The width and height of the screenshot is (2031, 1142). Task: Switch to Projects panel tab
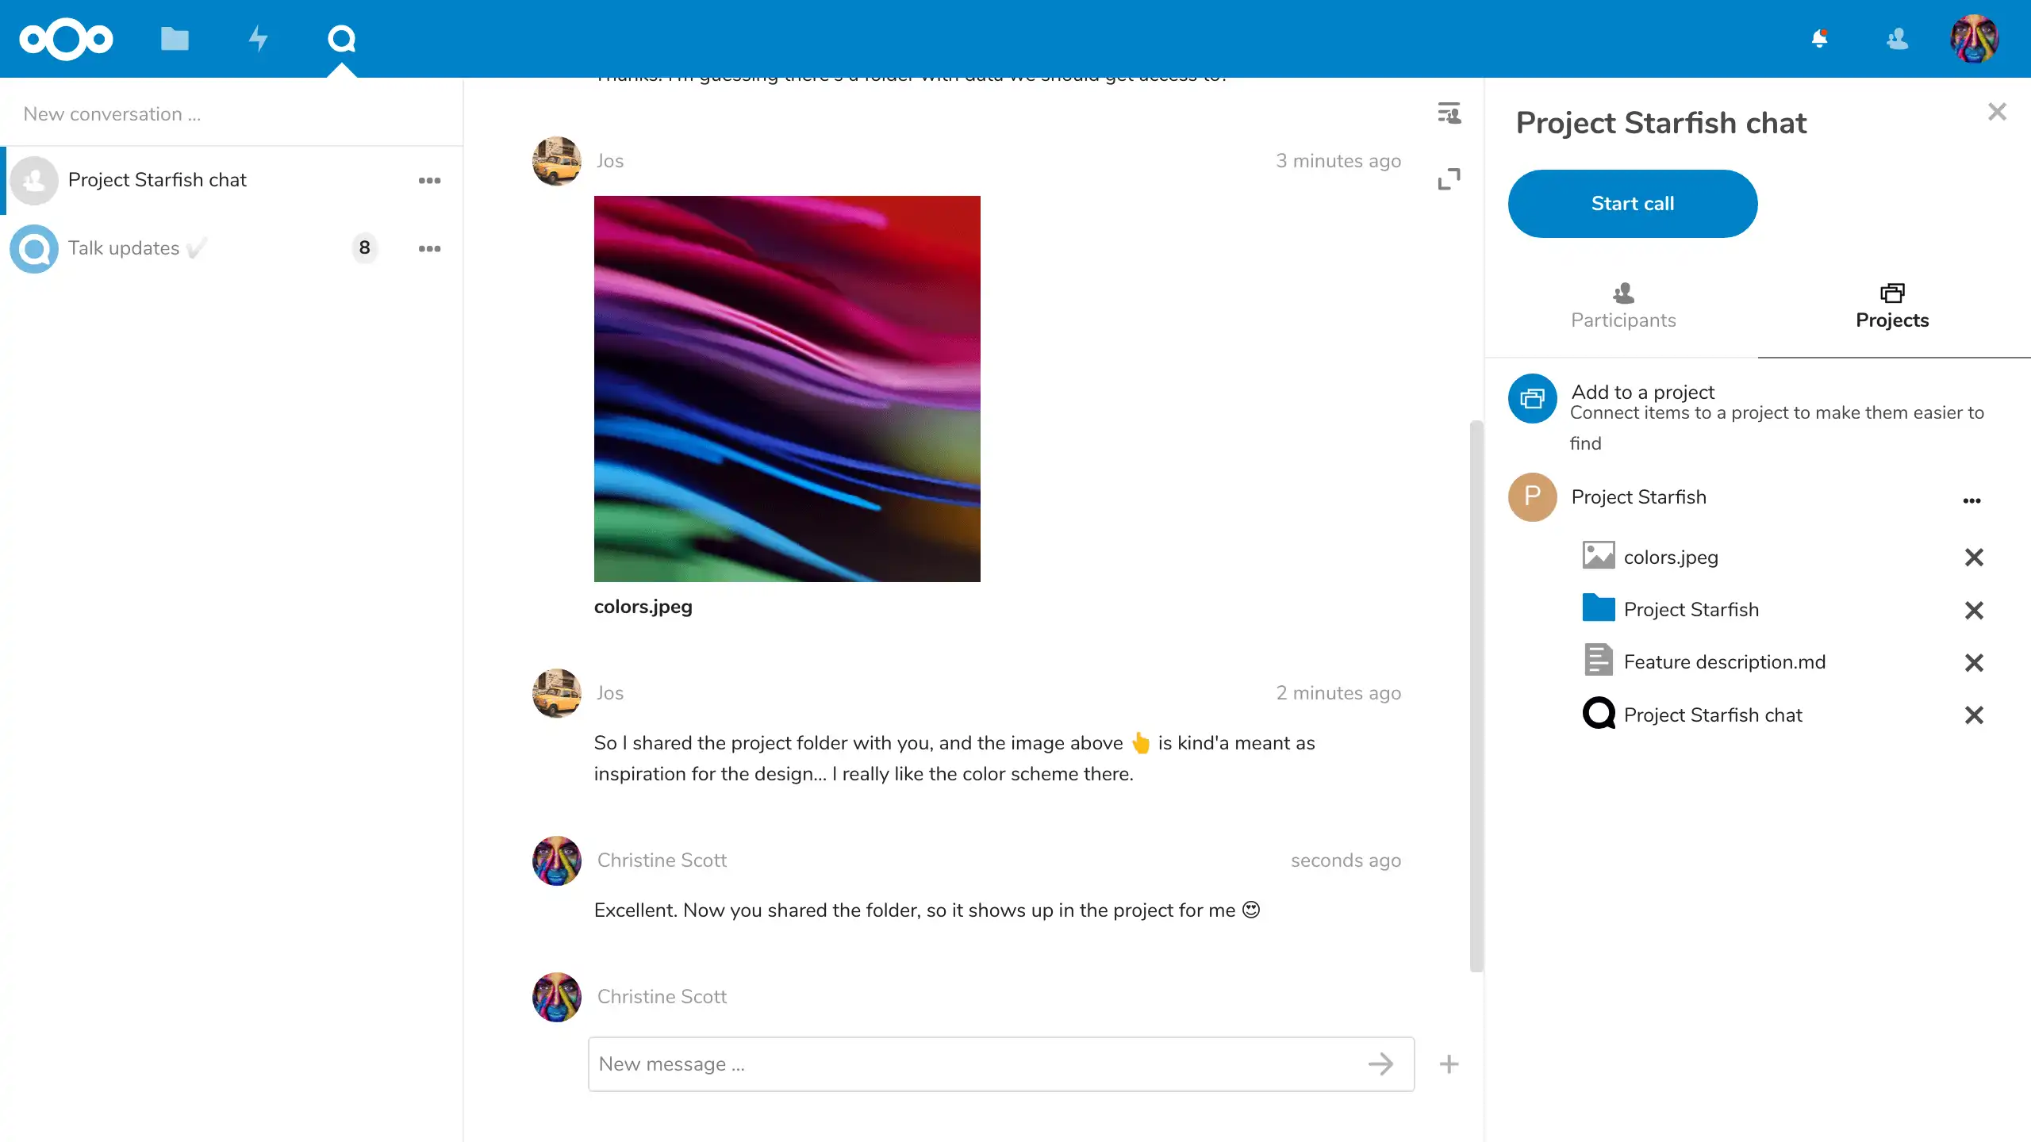click(1893, 304)
